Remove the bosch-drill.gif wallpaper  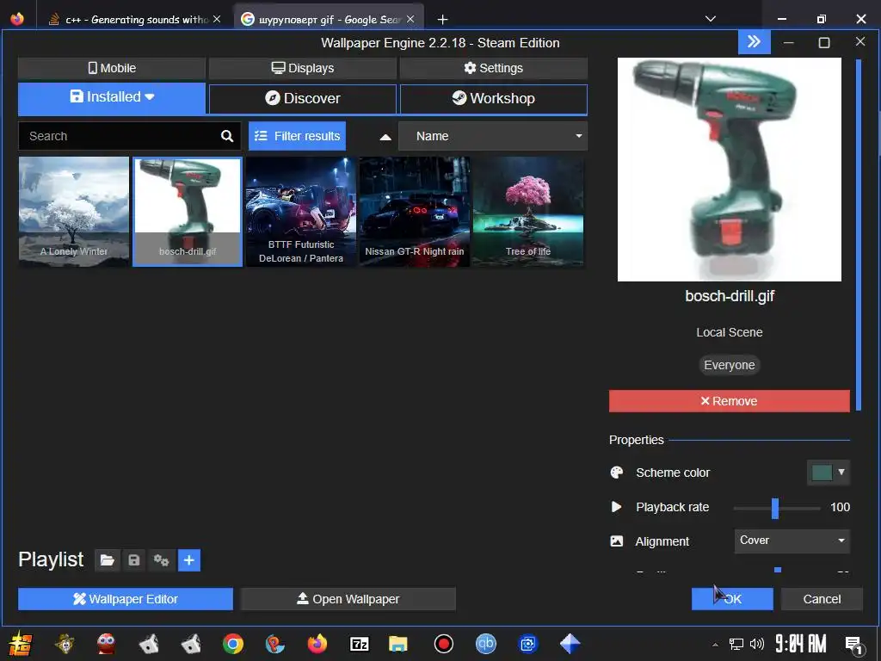coord(730,401)
